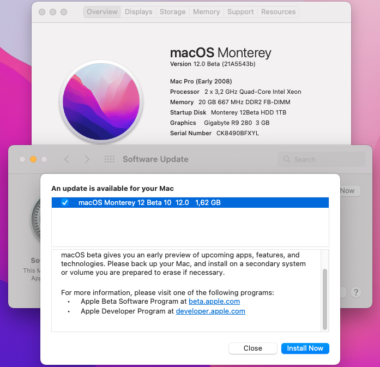Minimize the Software Update window
This screenshot has width=380, height=367.
[x=33, y=159]
